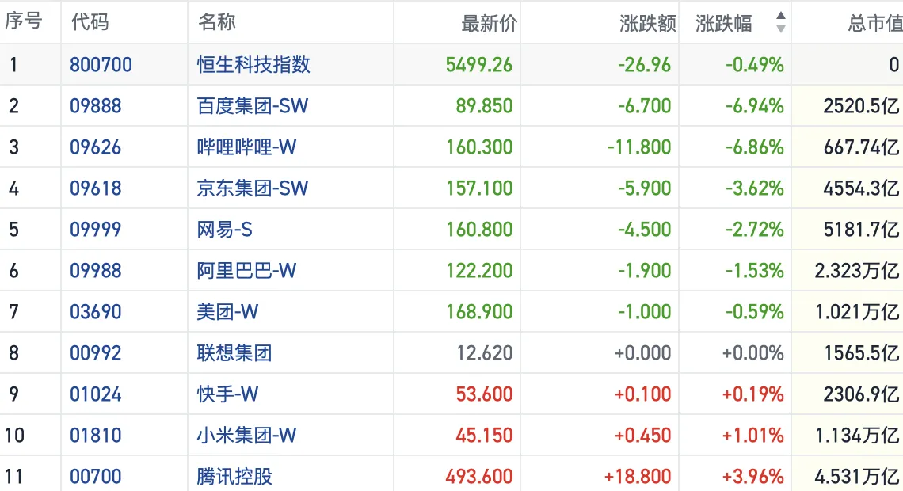The width and height of the screenshot is (903, 491).
Task: Open 恒生科技指数 name link
Action: [253, 64]
